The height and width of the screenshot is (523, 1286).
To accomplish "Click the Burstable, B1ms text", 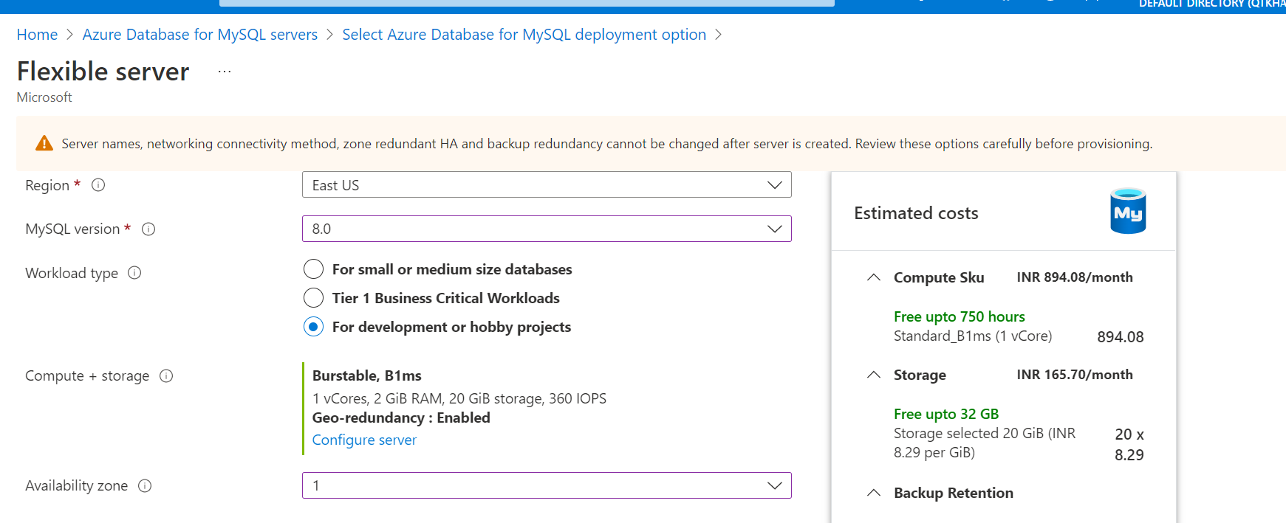I will click(367, 375).
